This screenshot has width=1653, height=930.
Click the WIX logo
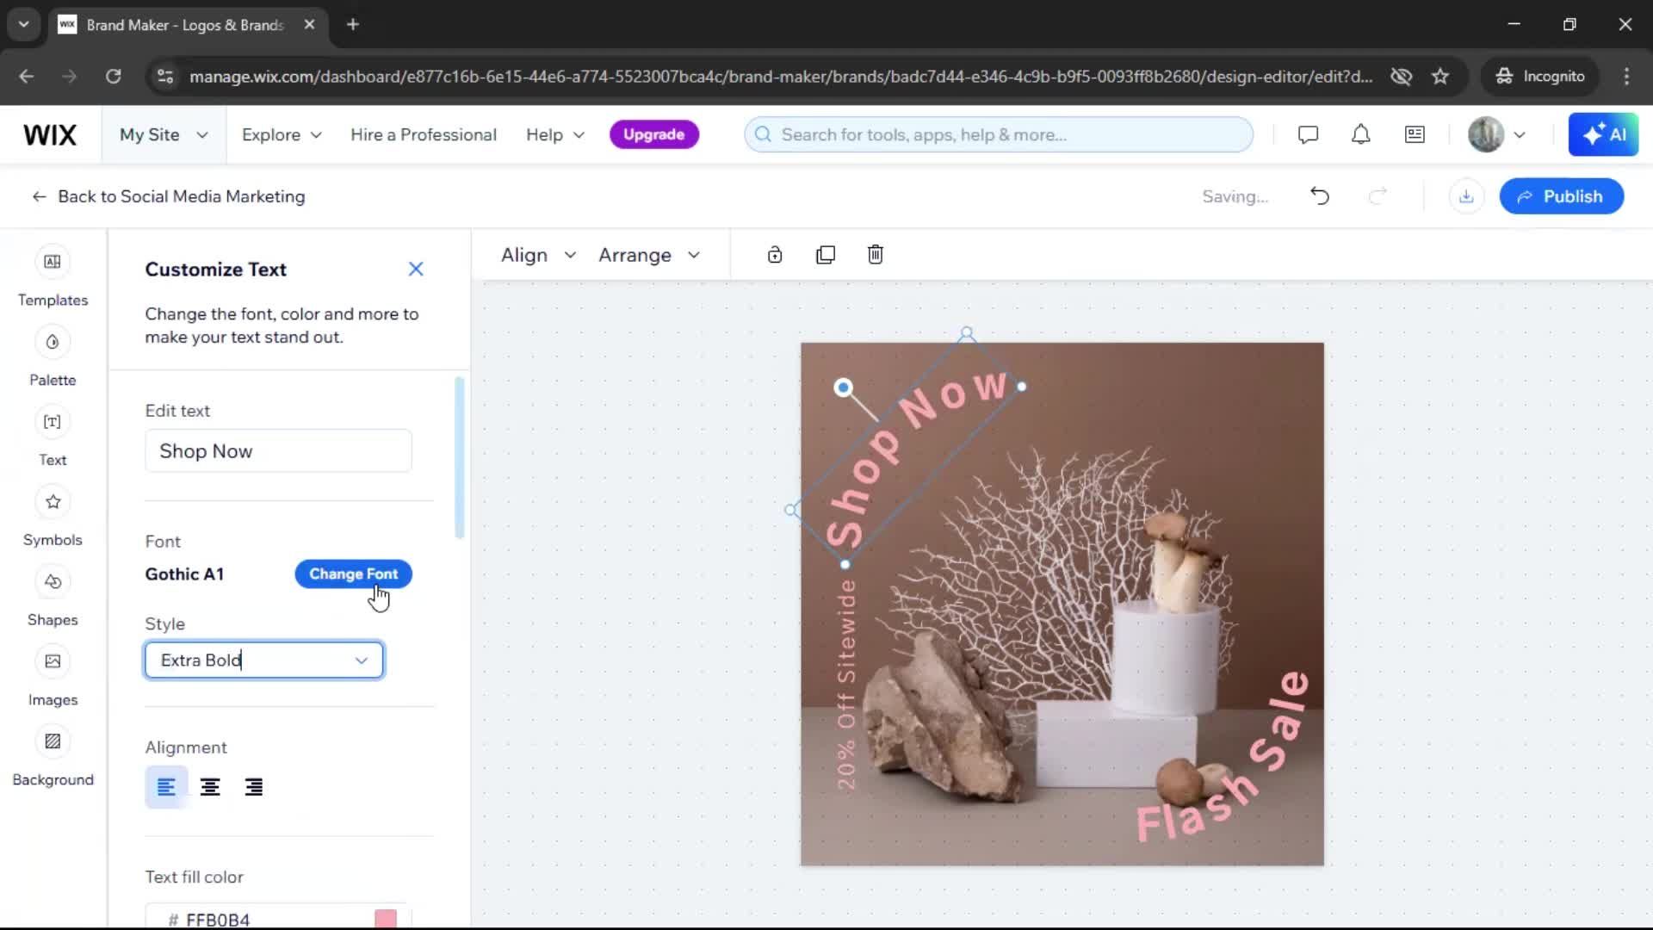[50, 135]
